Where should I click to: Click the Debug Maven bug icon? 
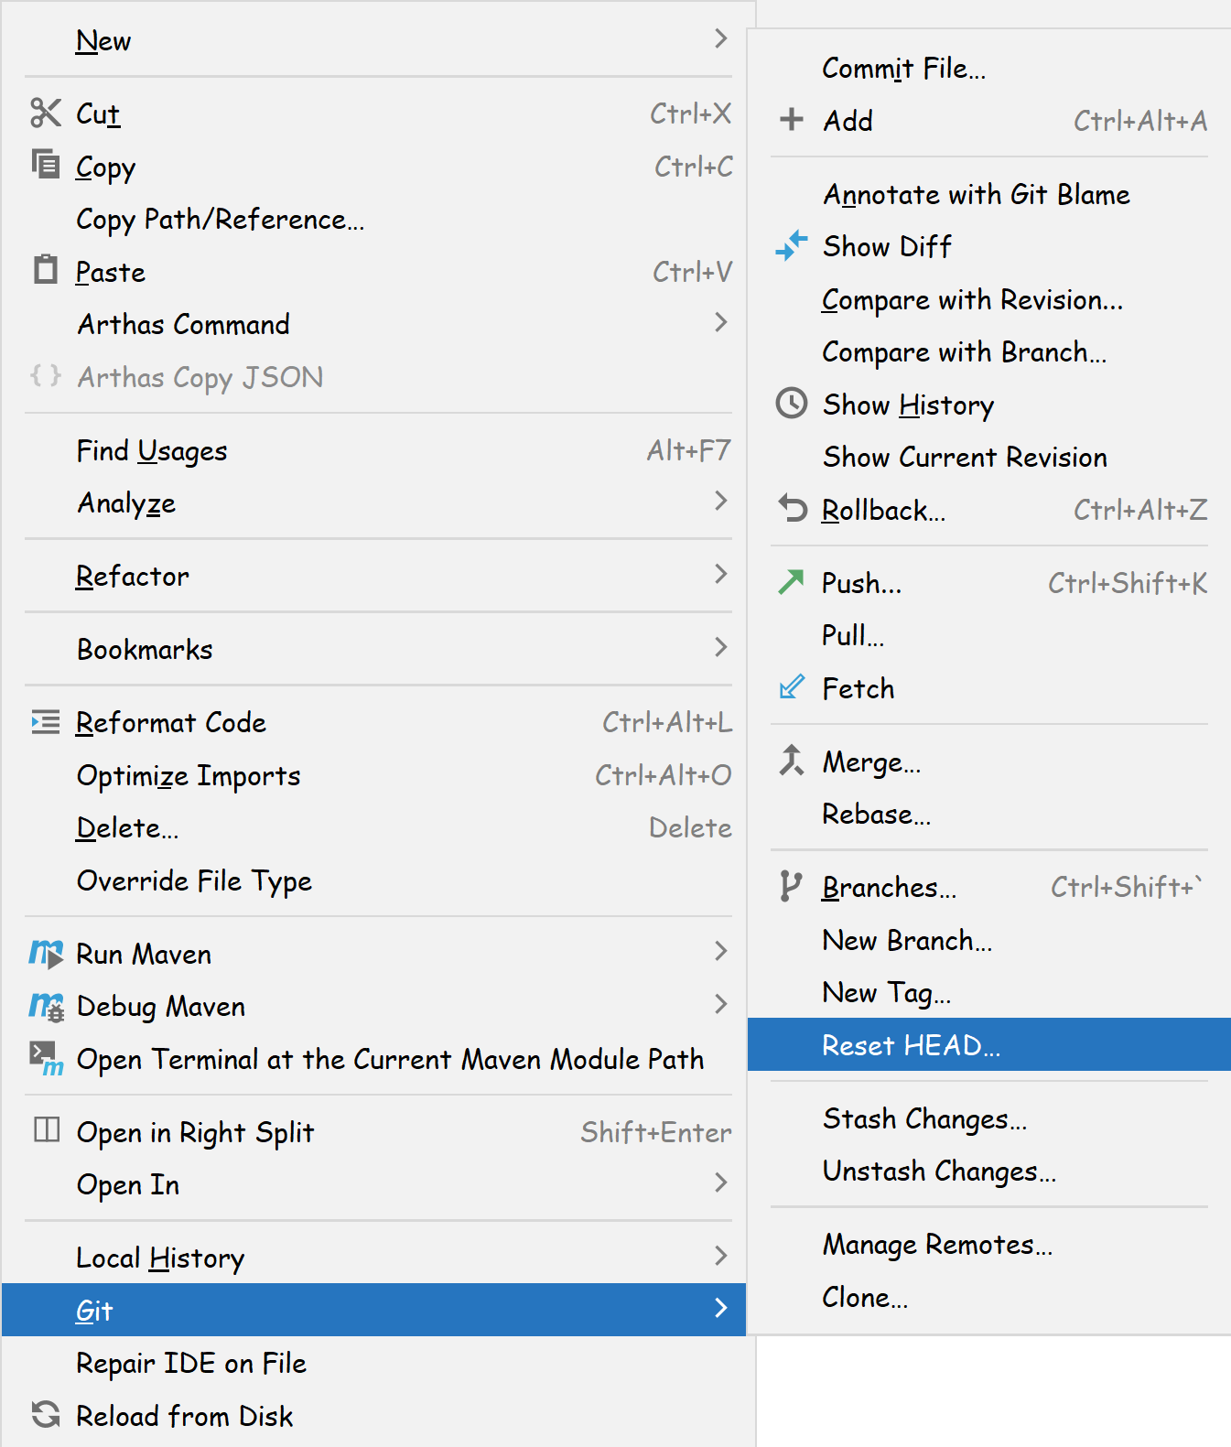tap(46, 1006)
